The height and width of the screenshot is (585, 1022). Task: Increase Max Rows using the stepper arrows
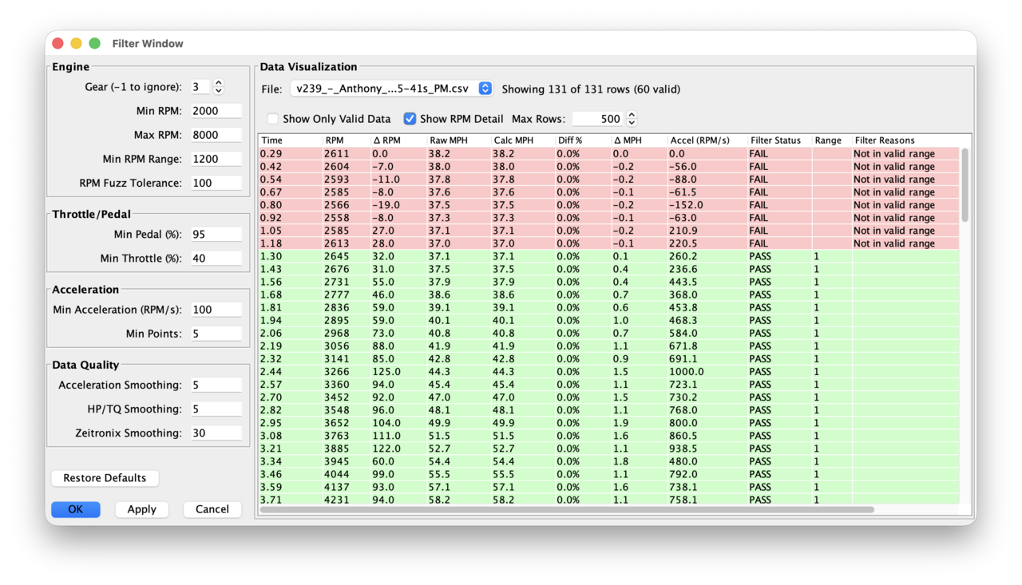(631, 115)
